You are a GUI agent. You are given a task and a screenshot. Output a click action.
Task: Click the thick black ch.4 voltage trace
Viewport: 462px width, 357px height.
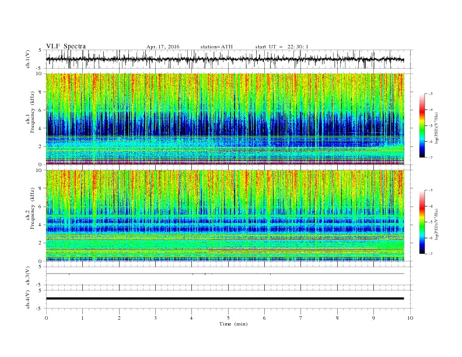pos(225,299)
